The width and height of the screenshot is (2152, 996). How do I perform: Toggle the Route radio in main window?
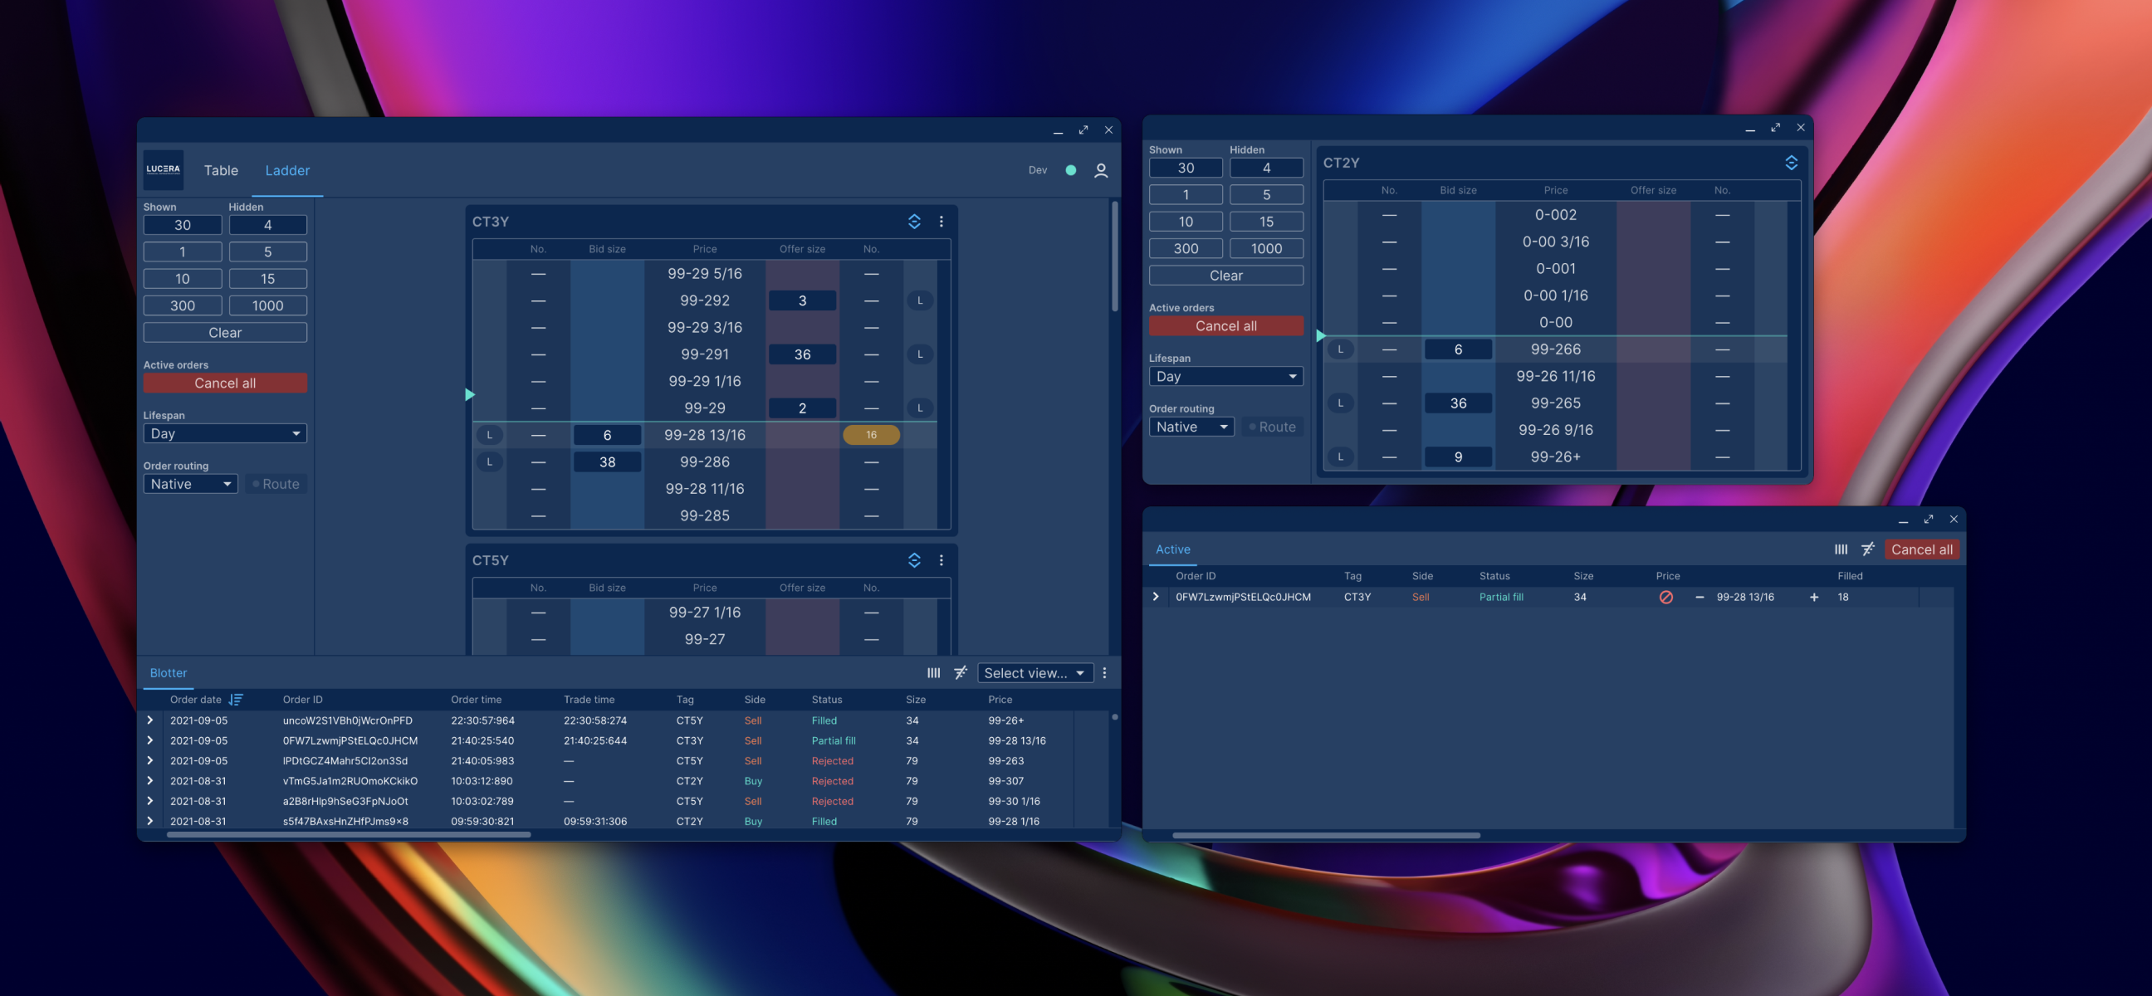(276, 484)
